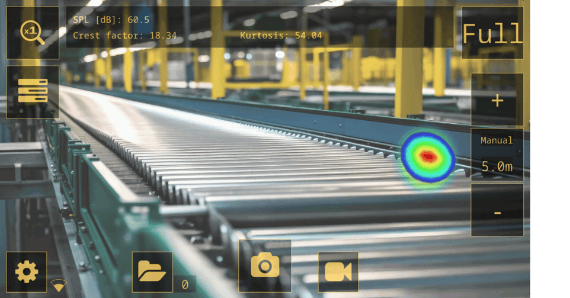Increase distance with the plus button
570x298 pixels.
click(x=497, y=101)
